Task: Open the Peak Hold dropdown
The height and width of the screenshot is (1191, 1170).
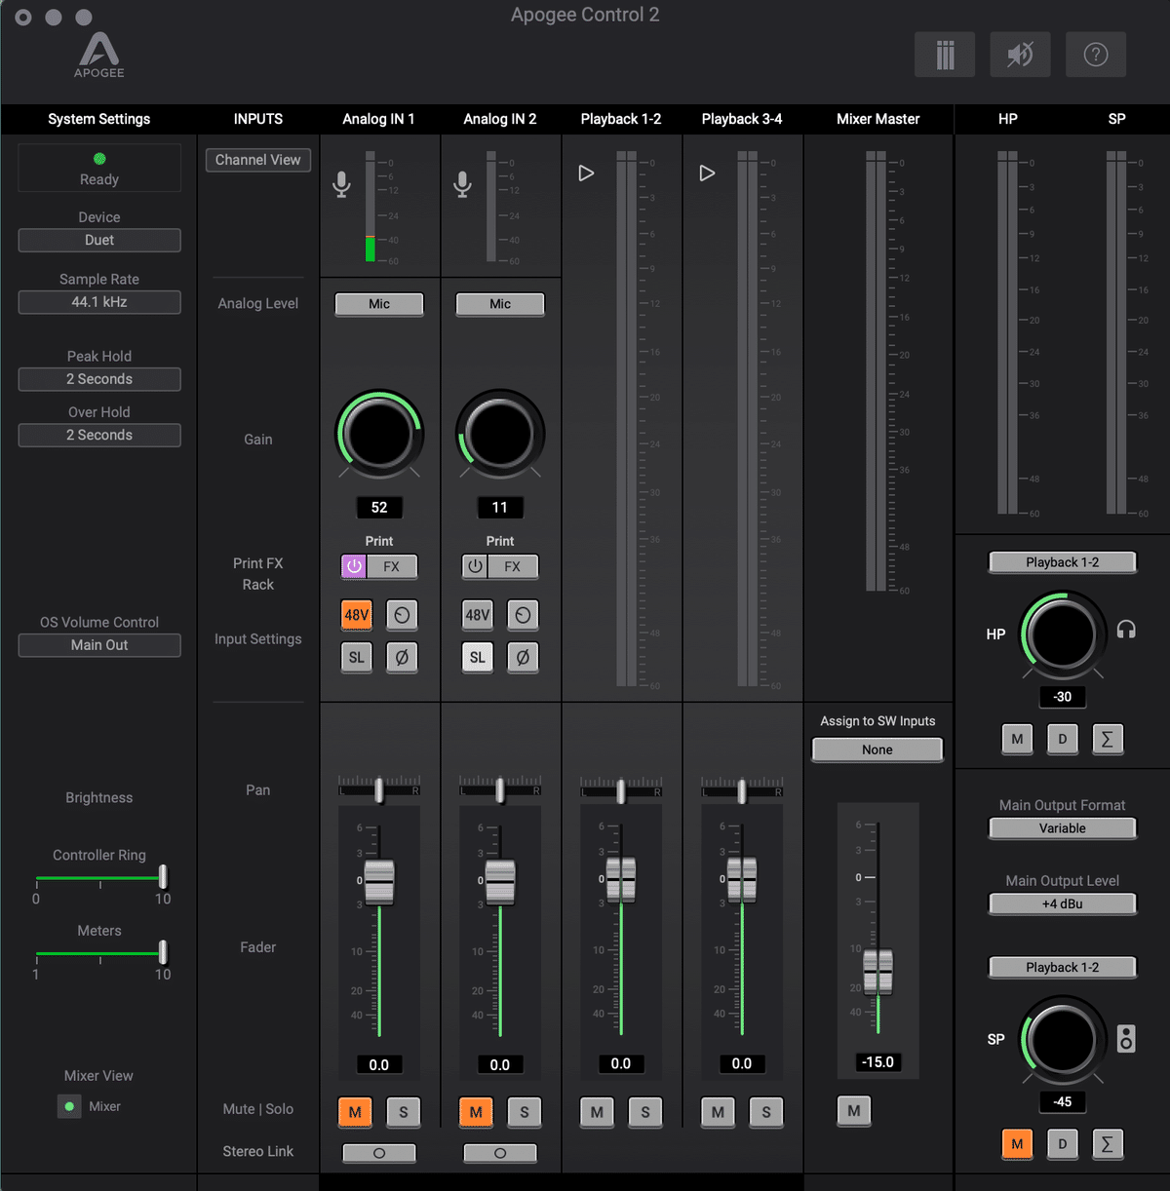Action: click(99, 379)
